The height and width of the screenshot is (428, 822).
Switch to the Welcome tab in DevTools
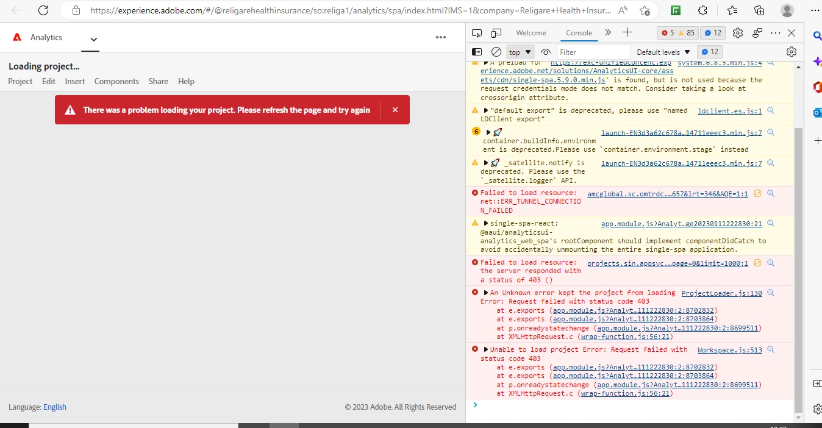[531, 33]
